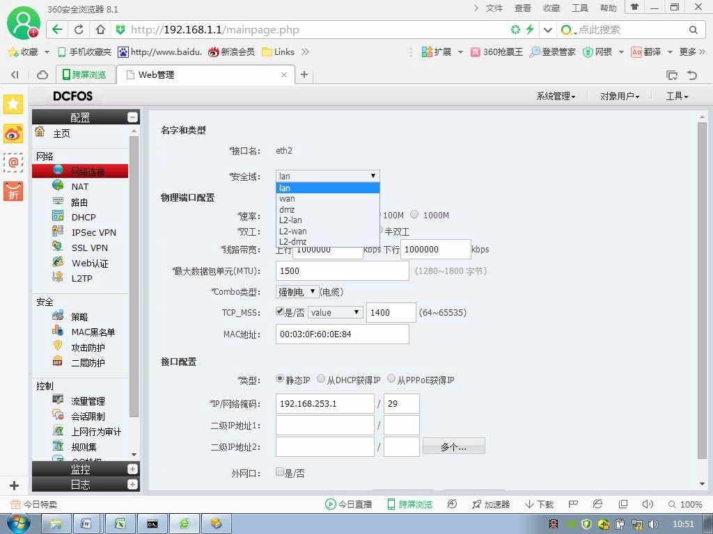Open the favorites star sidebar icon
Viewport: 713px width, 534px height.
point(13,104)
